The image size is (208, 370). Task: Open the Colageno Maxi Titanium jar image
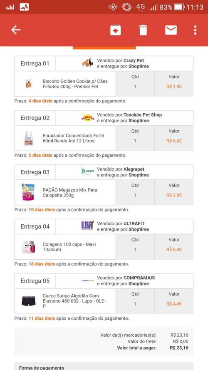coord(29,247)
